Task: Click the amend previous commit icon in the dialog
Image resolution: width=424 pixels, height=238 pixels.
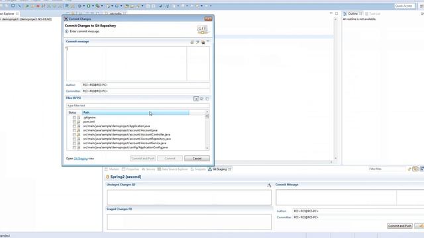Action: pos(192,42)
